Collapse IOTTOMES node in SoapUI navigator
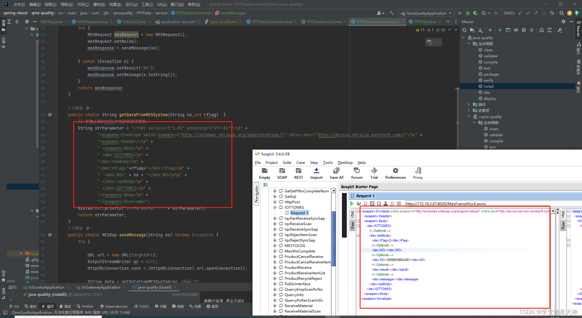Image resolution: width=582 pixels, height=318 pixels. 275,208
